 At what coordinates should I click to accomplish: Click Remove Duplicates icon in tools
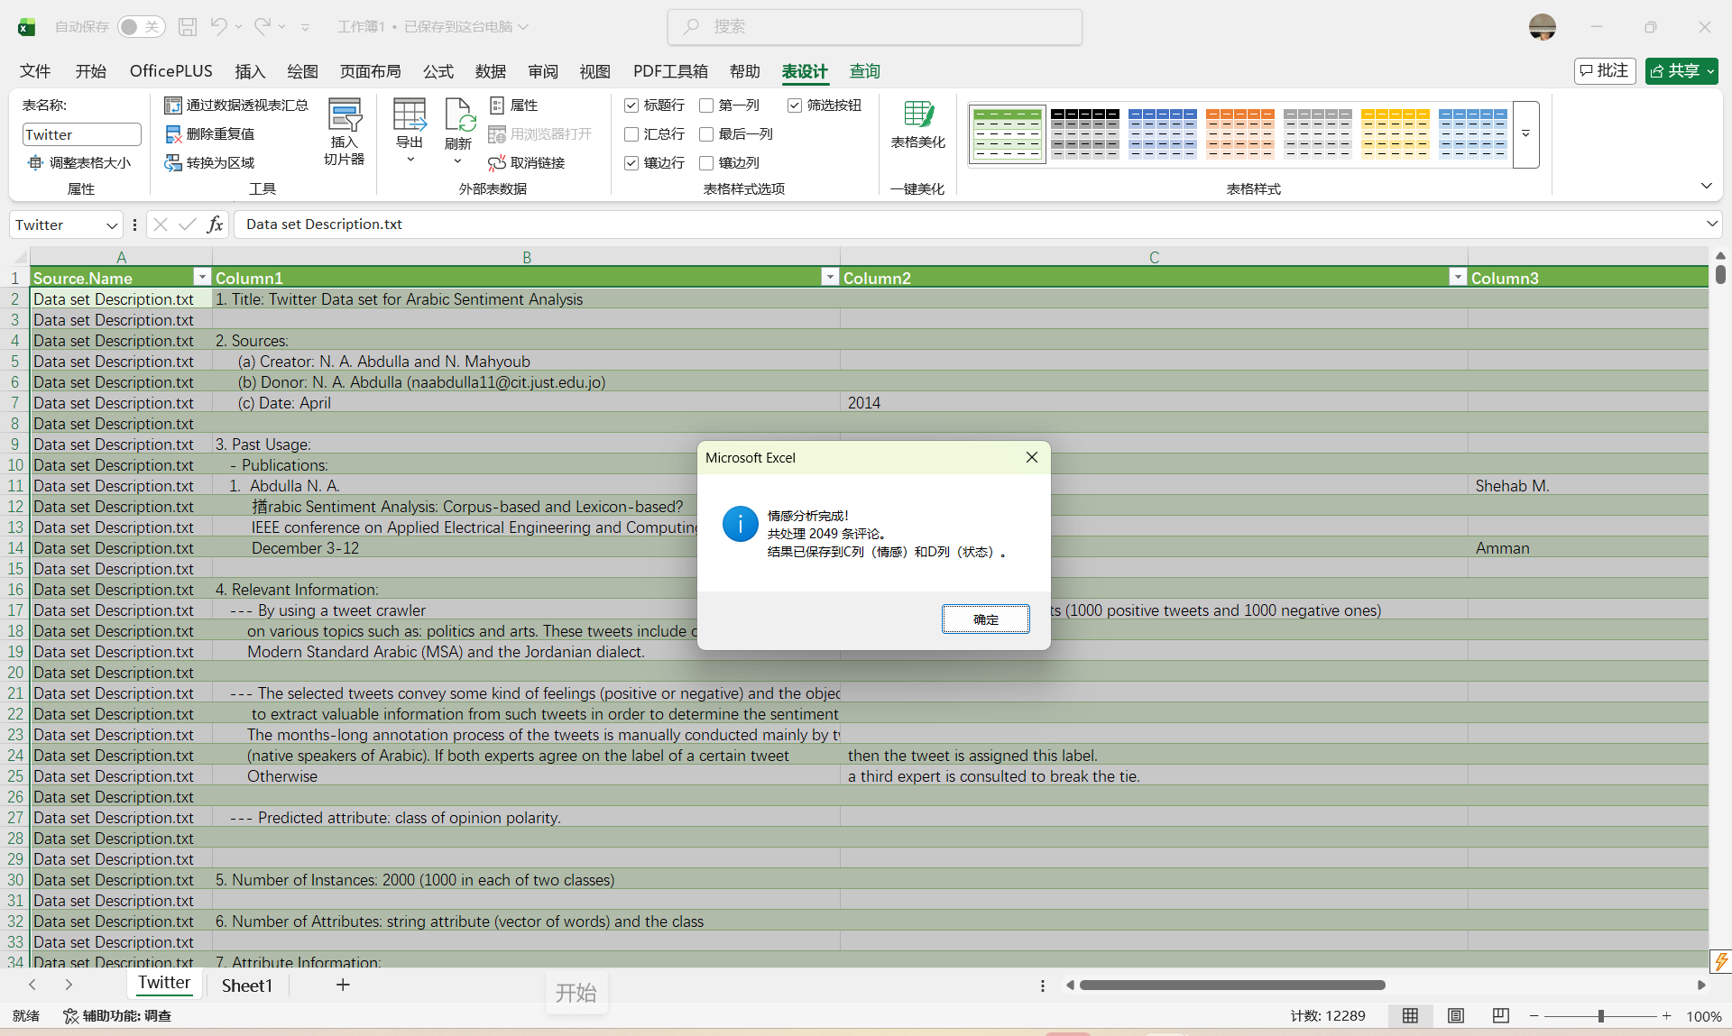pos(174,134)
